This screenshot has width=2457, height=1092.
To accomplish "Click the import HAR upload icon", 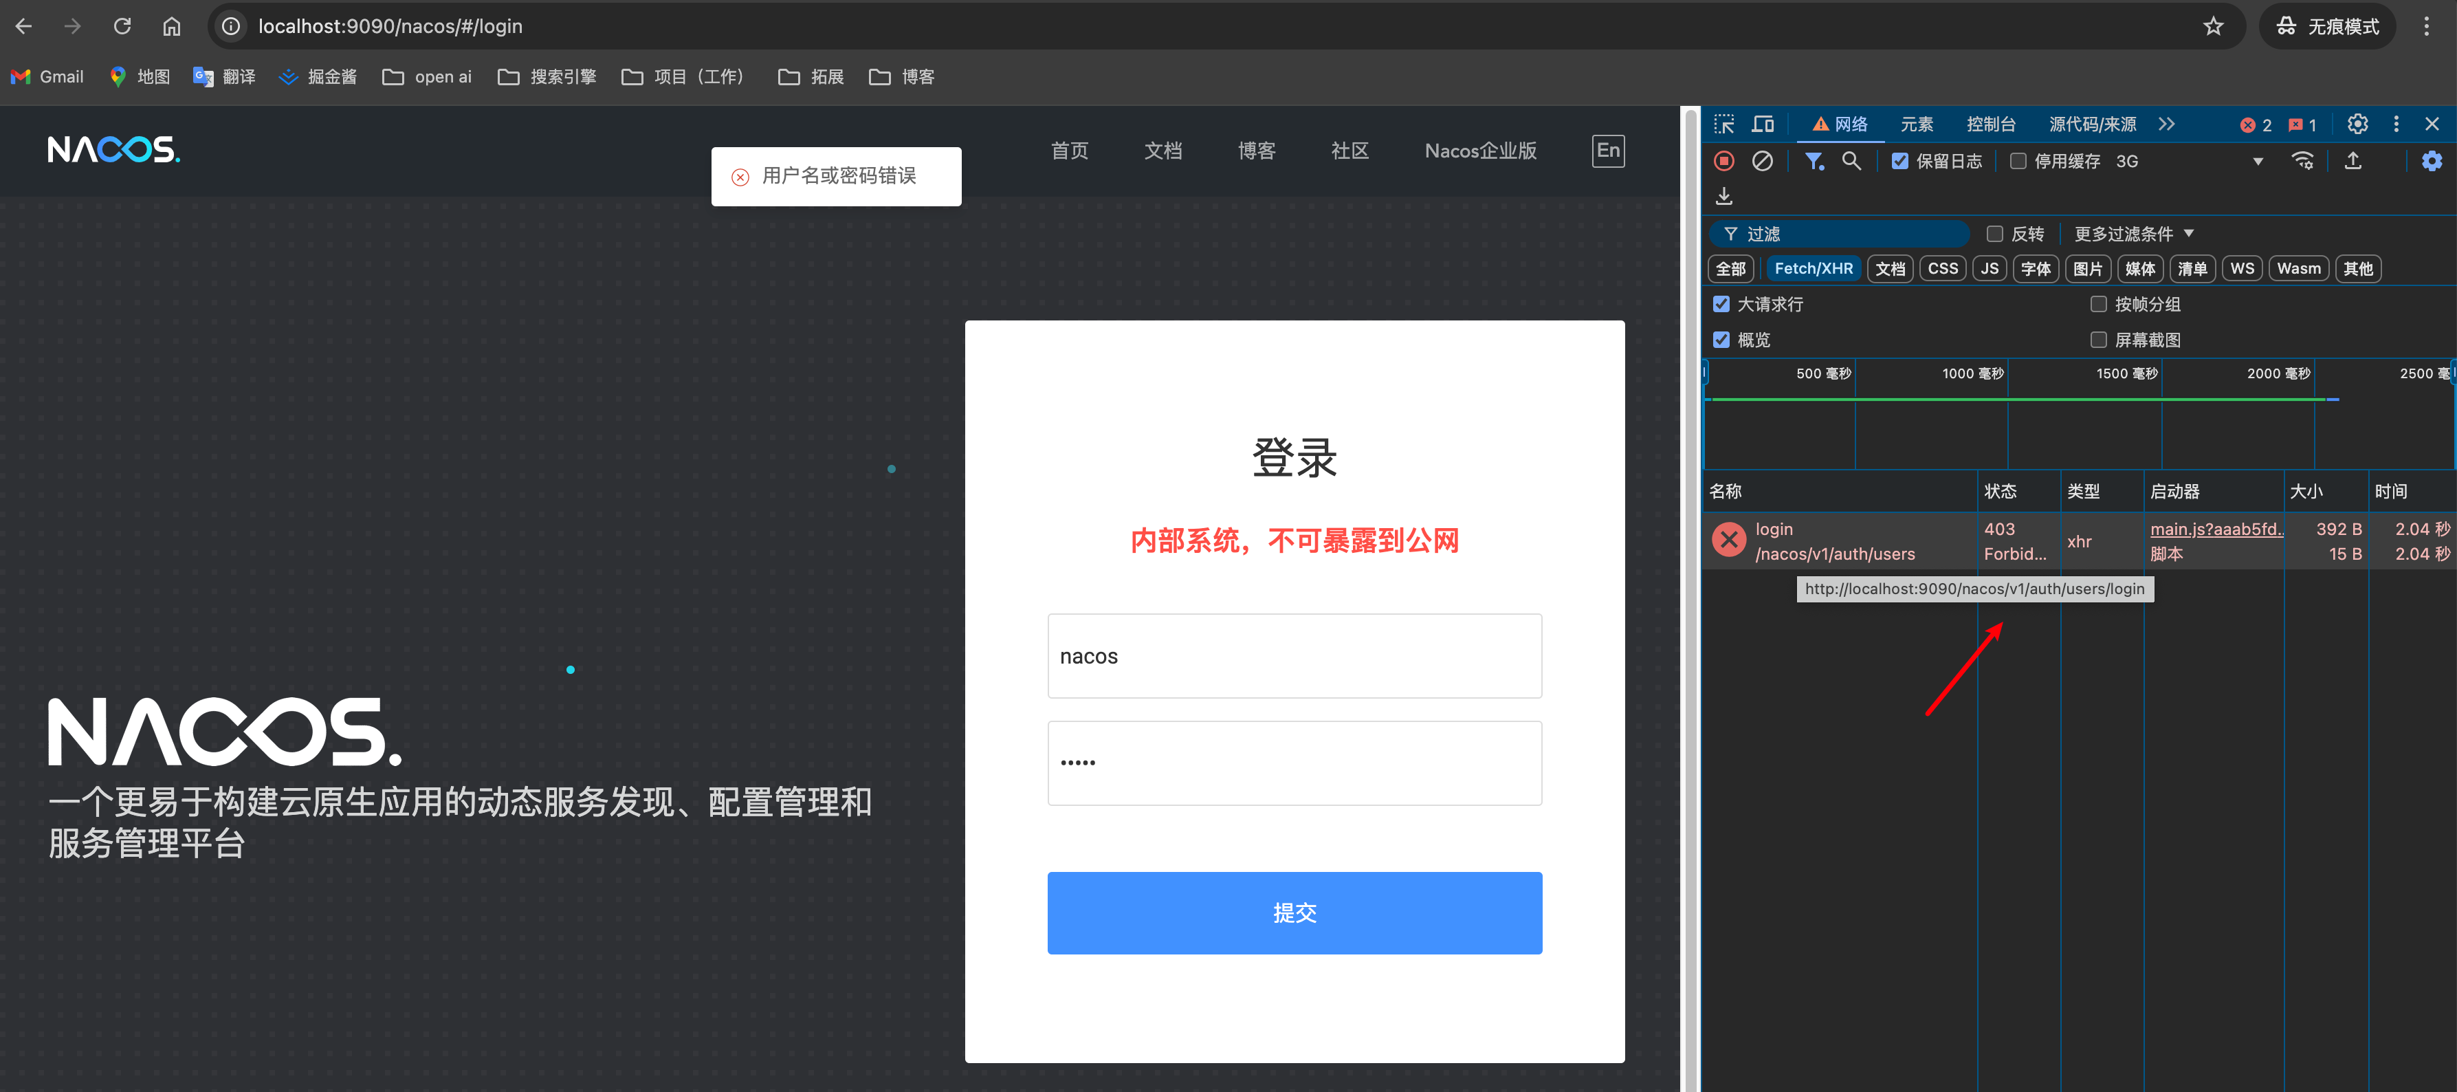I will point(2352,161).
